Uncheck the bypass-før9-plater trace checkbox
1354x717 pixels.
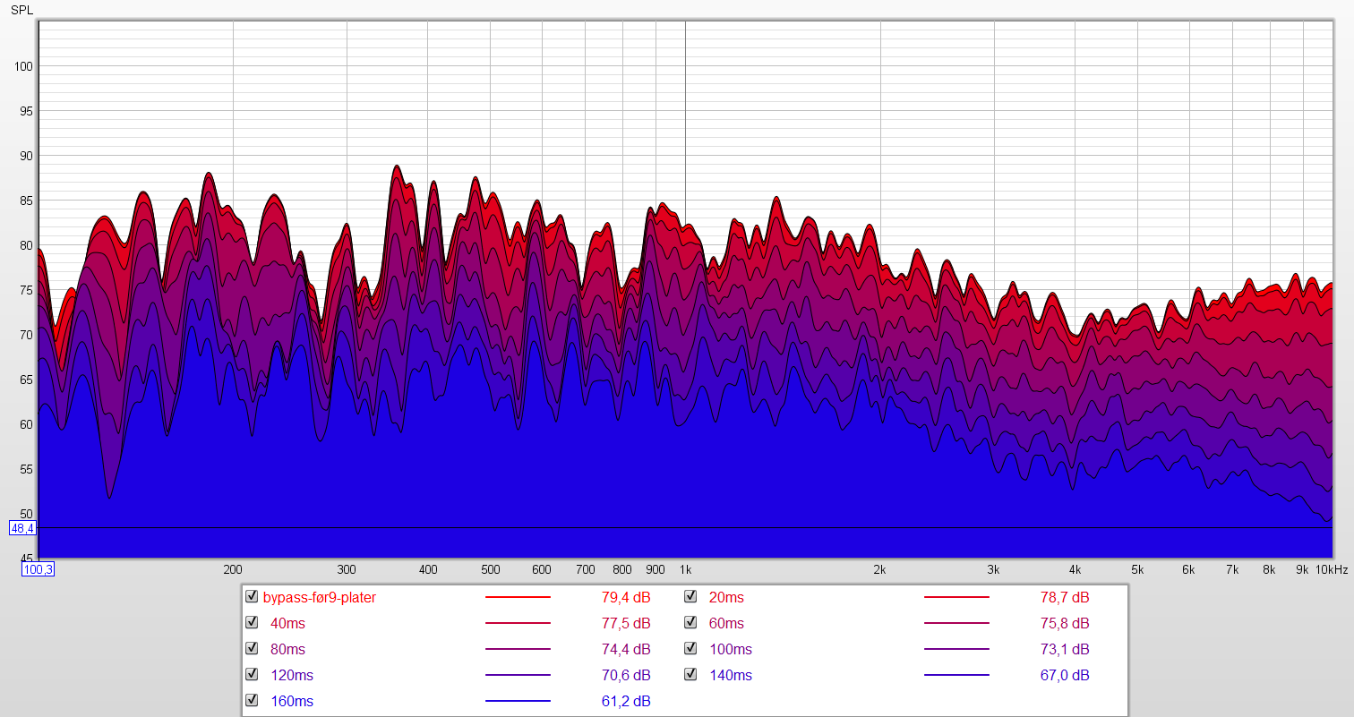[x=252, y=597]
